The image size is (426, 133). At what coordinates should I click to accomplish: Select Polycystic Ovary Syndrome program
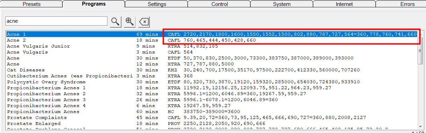212,82
